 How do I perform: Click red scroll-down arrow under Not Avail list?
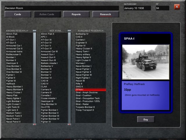(69, 124)
